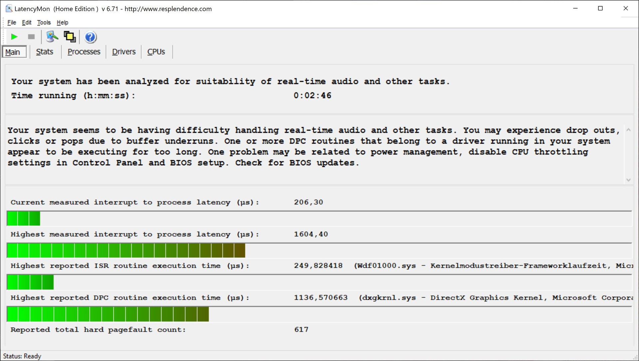Viewport: 639px width, 361px height.
Task: Open the Drivers tab
Action: click(123, 52)
